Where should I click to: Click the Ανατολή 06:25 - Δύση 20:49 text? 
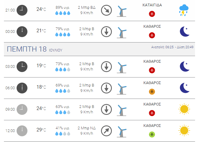pyautogui.click(x=172, y=47)
